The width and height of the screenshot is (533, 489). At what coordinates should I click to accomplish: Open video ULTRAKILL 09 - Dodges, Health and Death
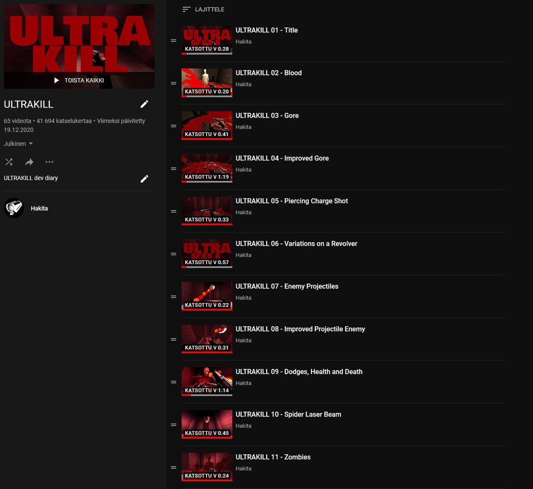(x=299, y=372)
